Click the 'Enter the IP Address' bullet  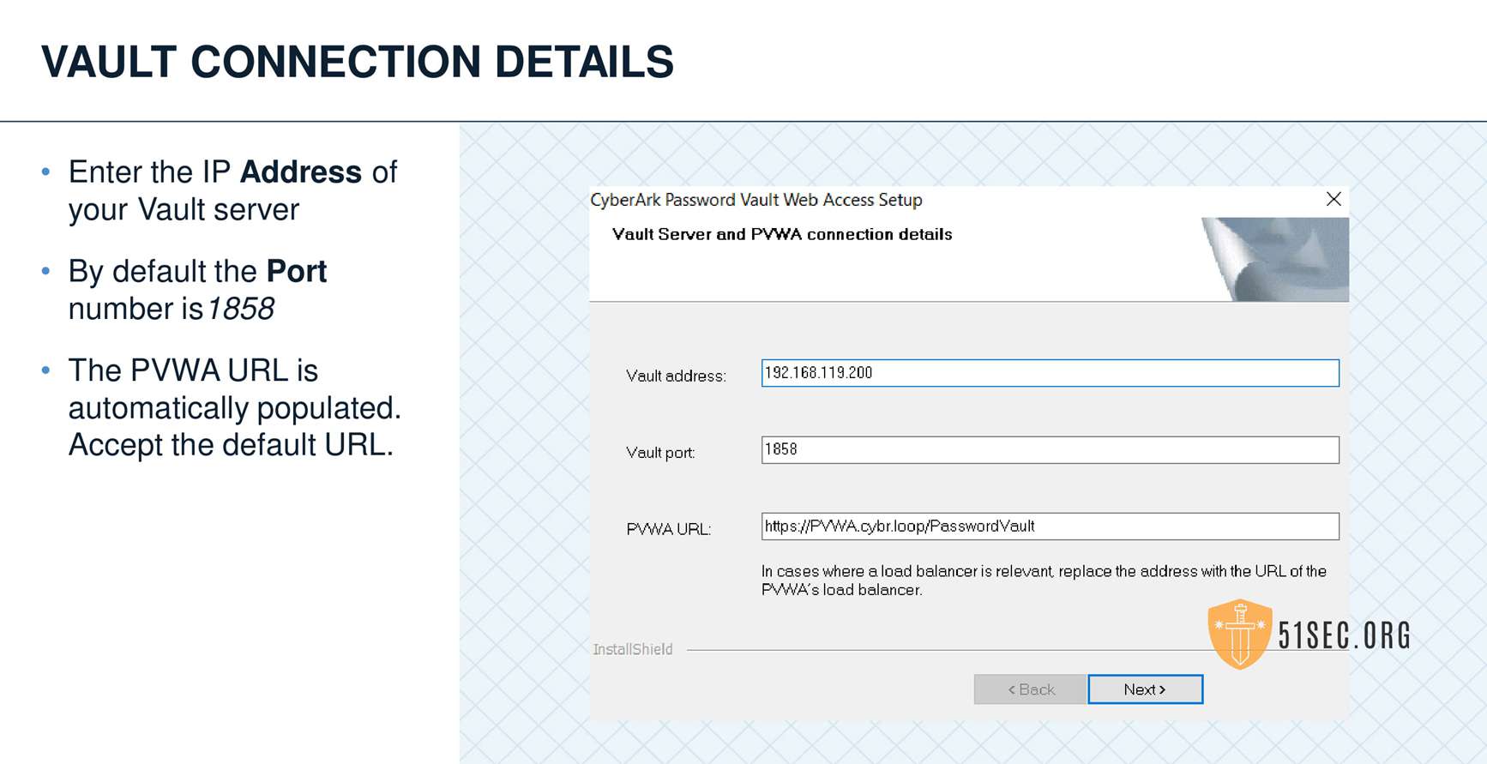pos(232,190)
